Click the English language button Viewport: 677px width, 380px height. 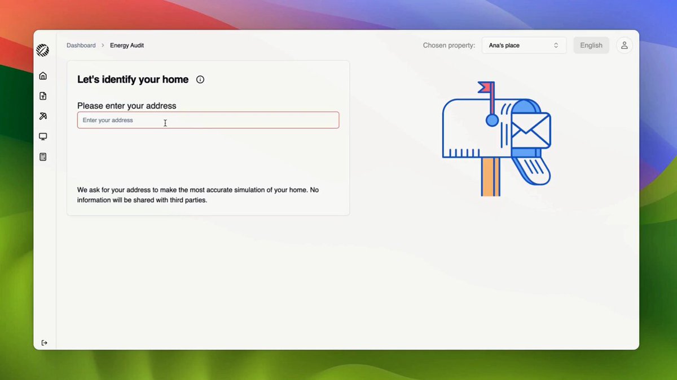591,46
